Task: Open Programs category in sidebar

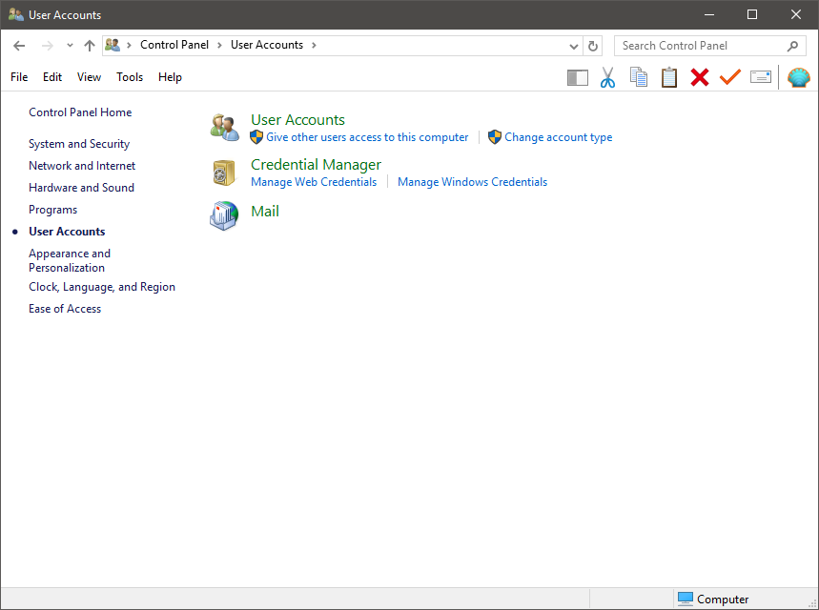Action: click(52, 210)
